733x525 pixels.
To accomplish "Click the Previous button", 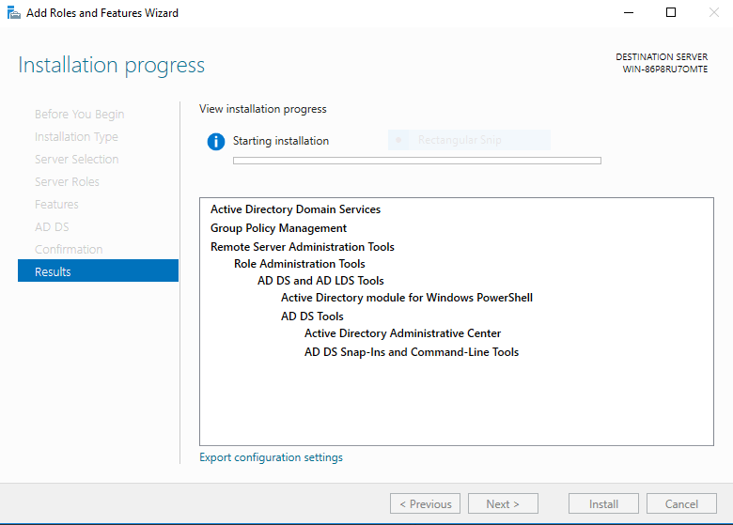I will (x=425, y=504).
